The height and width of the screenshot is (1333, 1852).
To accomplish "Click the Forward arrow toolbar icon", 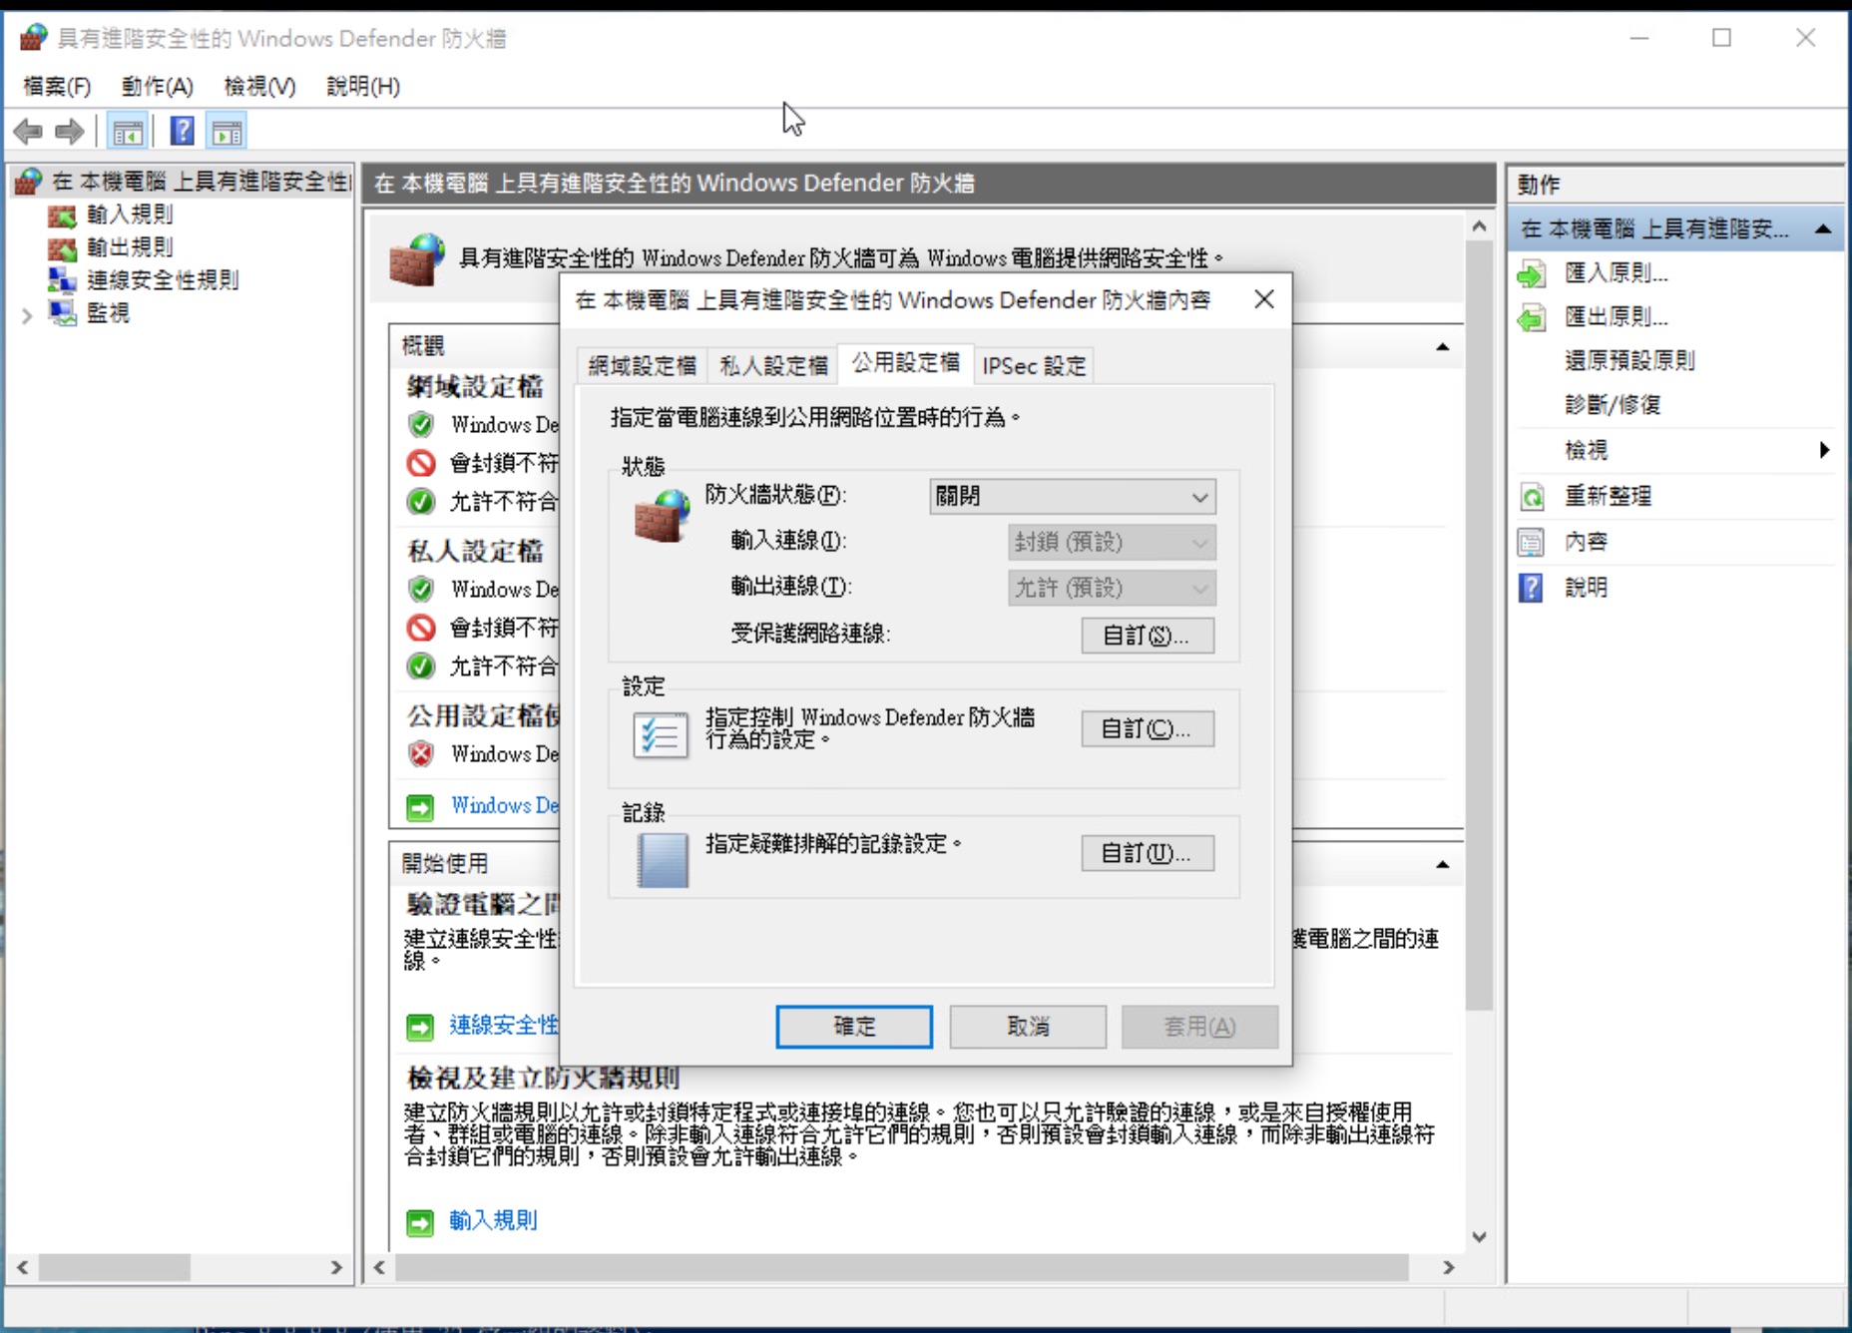I will tap(70, 131).
